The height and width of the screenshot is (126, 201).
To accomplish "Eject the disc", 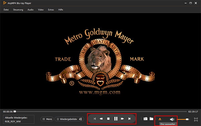I will point(160,119).
